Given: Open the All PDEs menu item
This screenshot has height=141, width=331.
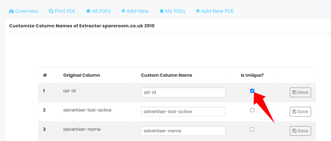Looking at the screenshot, I should coord(98,11).
